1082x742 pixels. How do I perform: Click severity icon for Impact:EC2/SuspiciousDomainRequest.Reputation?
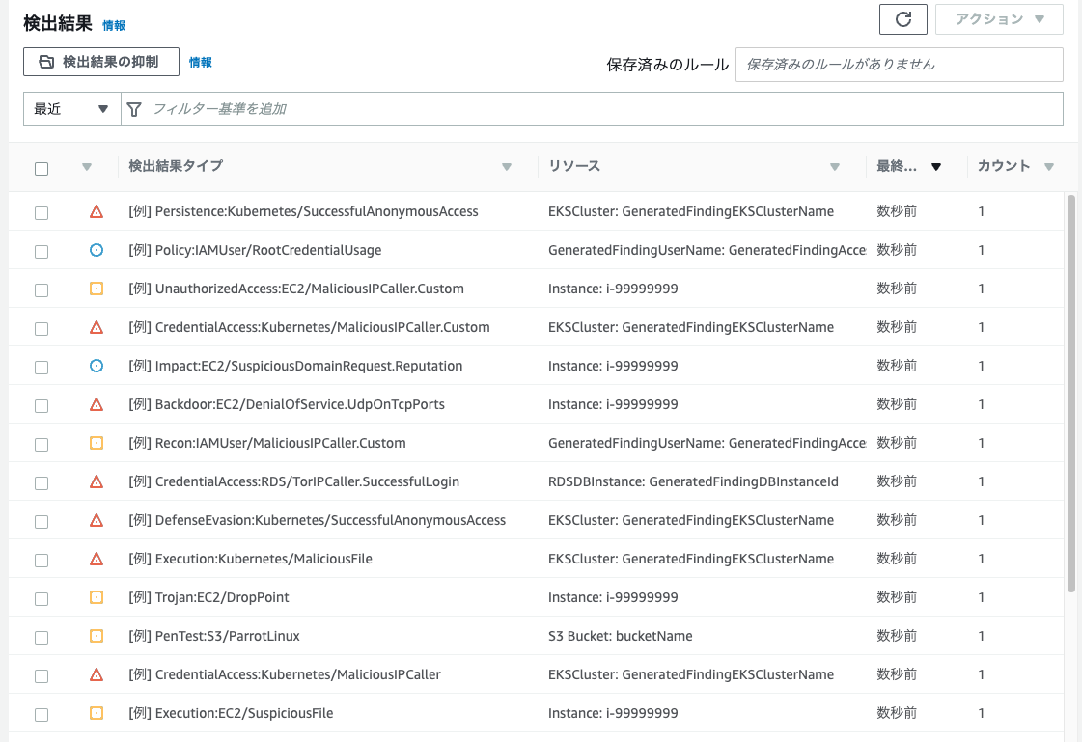tap(97, 366)
